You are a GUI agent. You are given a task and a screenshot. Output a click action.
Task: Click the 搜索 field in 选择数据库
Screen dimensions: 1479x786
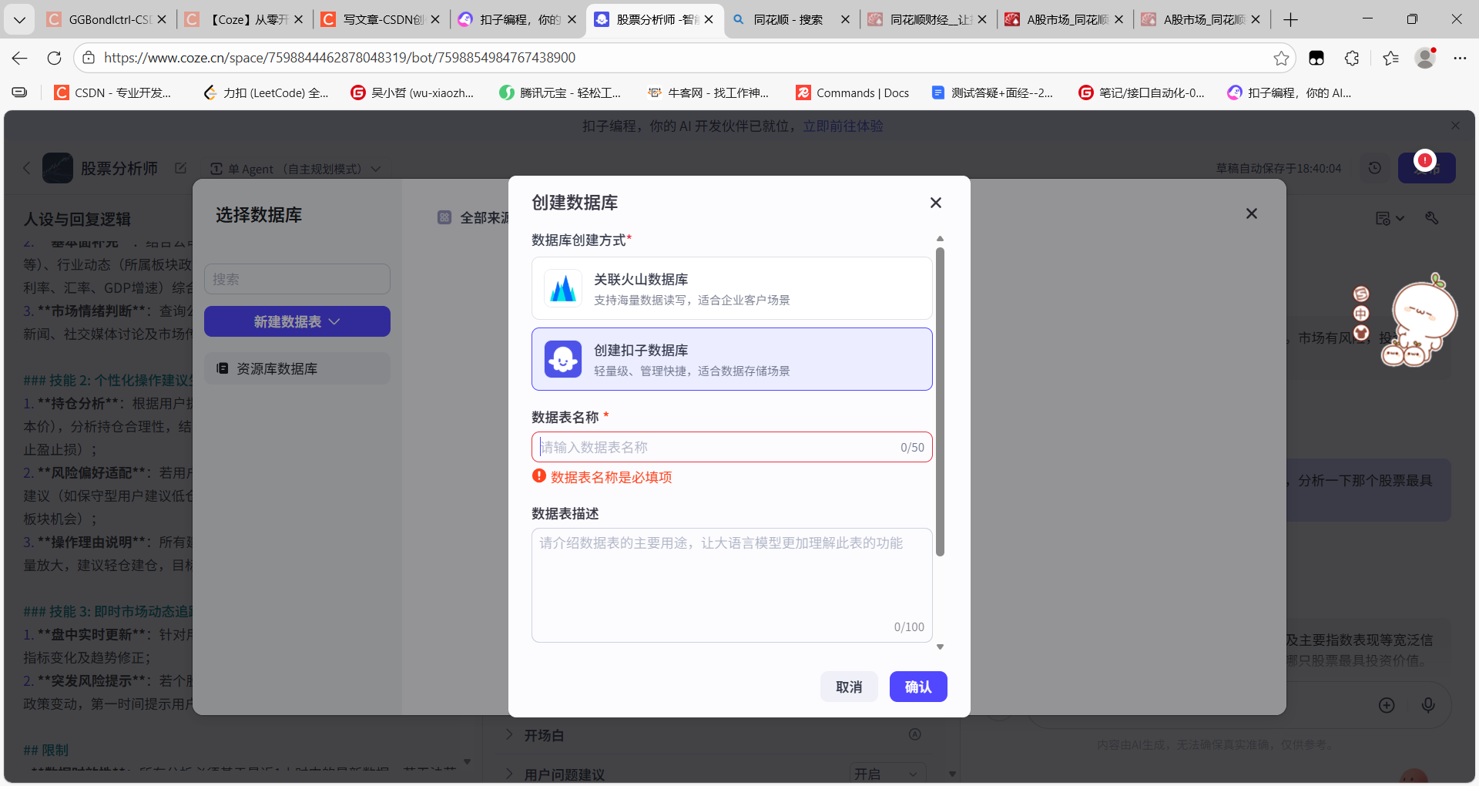pyautogui.click(x=297, y=279)
